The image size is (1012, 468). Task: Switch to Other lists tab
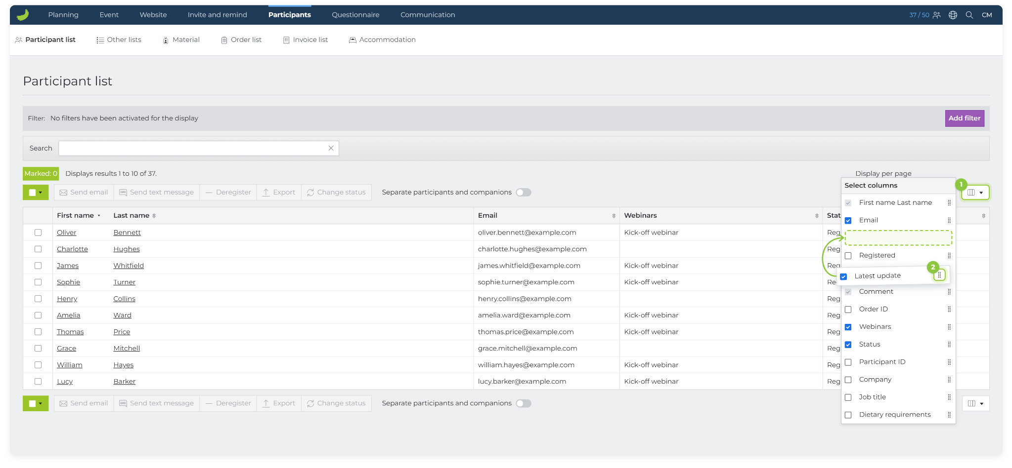pos(119,39)
